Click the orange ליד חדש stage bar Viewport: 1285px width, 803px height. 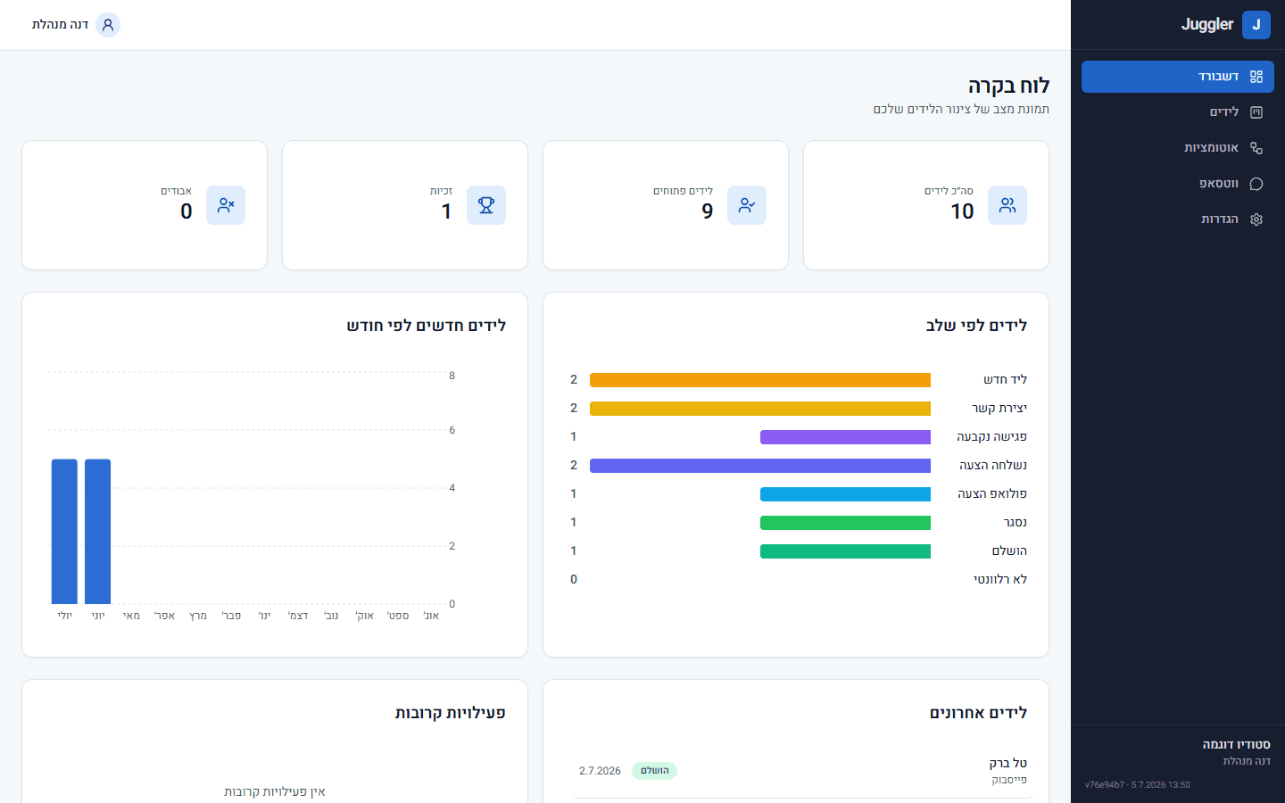tap(760, 380)
